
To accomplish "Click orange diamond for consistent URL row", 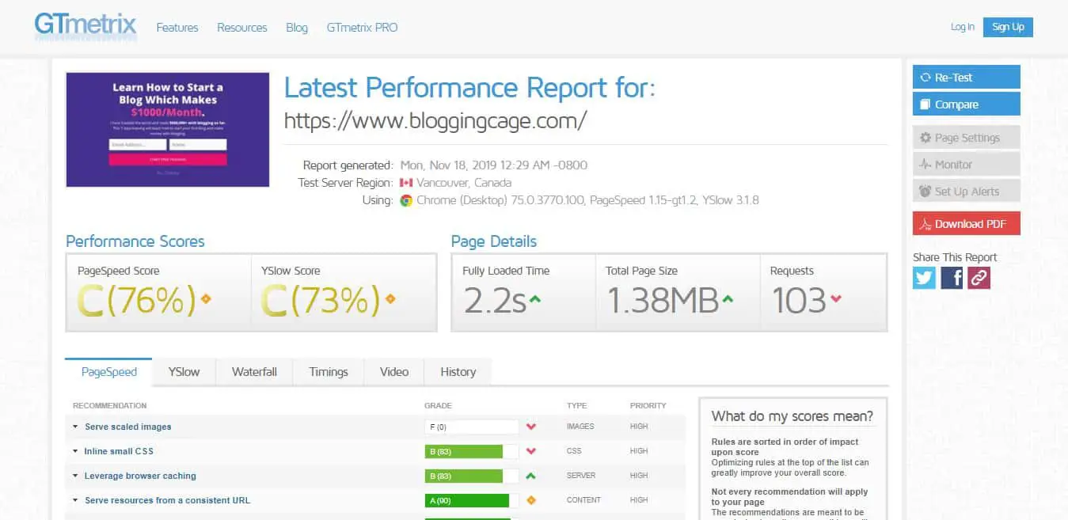I will pos(531,500).
